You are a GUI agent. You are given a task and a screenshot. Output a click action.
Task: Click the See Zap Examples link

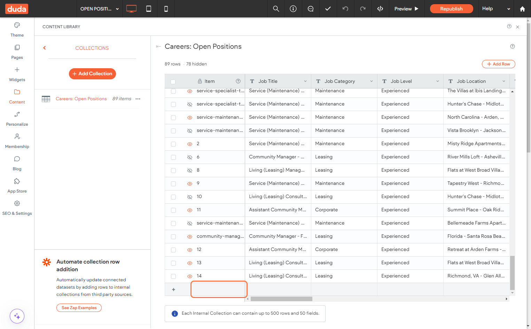(79, 308)
